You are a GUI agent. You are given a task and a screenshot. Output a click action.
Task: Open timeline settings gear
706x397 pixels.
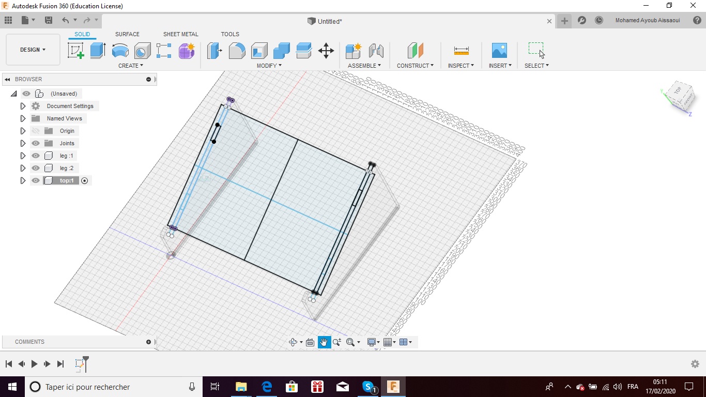coord(695,364)
